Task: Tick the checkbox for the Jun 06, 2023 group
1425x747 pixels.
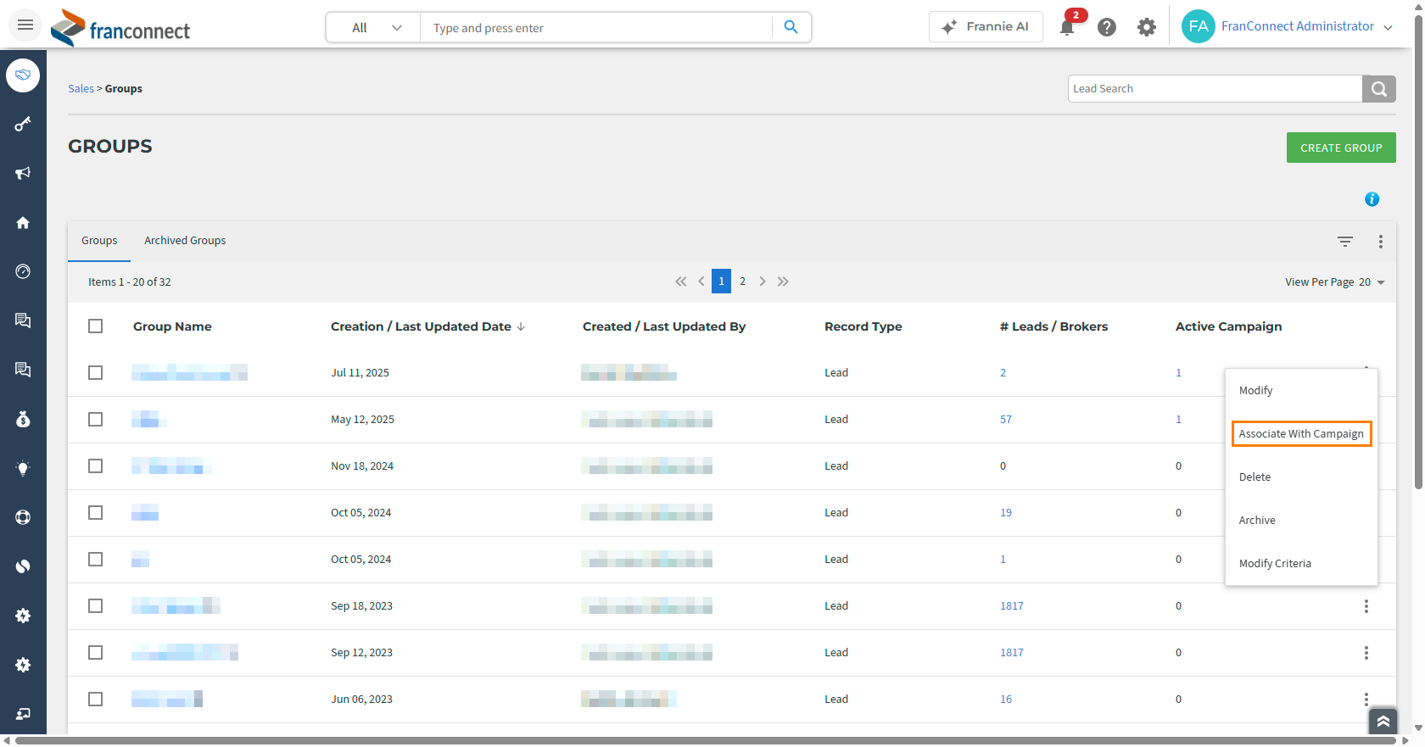Action: [96, 700]
